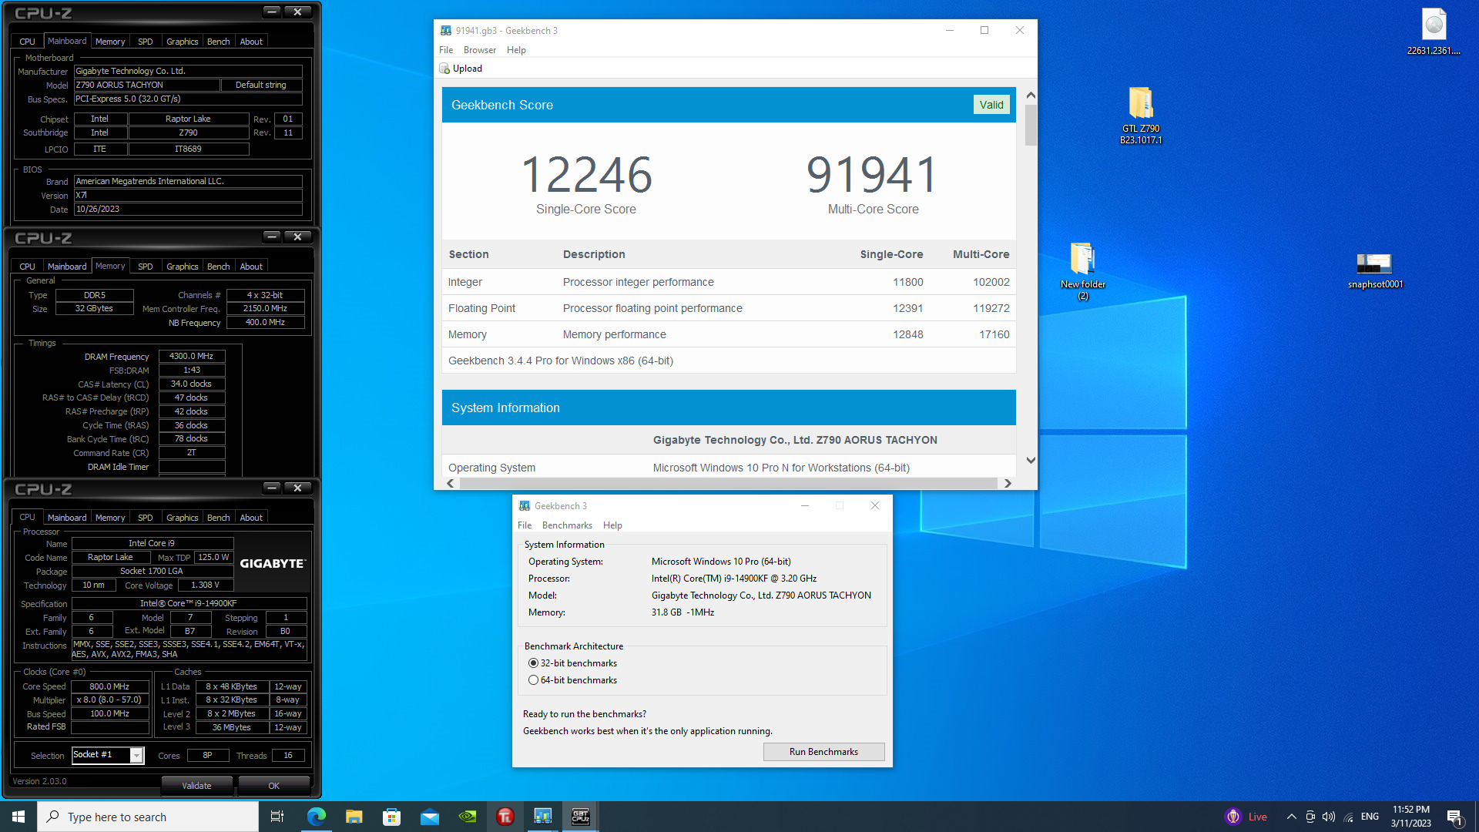1479x832 pixels.
Task: Select 64-bit benchmarks radio button
Action: click(533, 680)
